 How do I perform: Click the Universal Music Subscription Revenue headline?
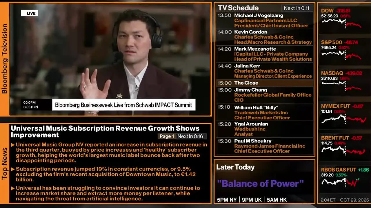(x=105, y=131)
